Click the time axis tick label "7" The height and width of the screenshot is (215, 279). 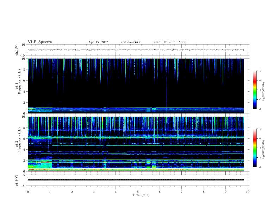tap(182, 192)
